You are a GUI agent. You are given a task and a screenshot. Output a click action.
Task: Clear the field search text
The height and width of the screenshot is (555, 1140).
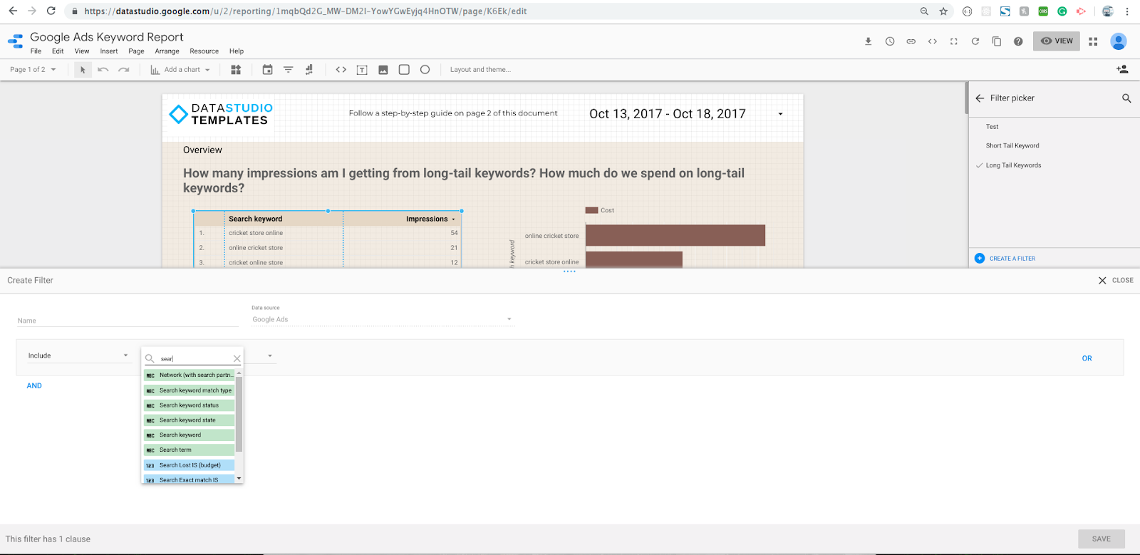pos(237,358)
